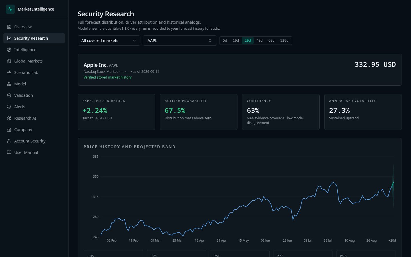Click the Verified stored market history text

tap(108, 77)
